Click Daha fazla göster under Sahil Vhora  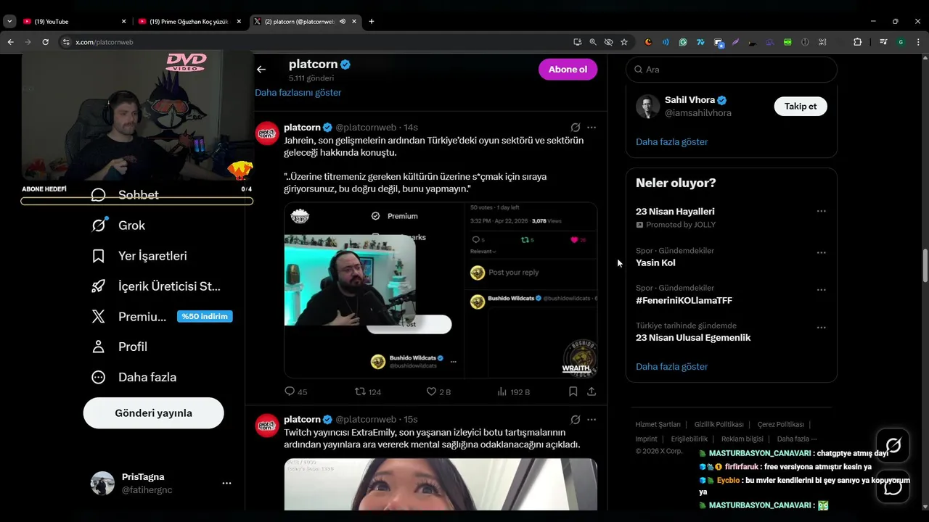click(x=671, y=142)
